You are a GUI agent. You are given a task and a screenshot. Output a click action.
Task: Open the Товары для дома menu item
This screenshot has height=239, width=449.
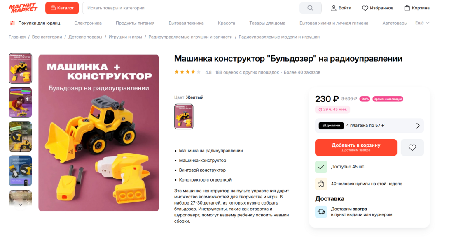tap(267, 23)
